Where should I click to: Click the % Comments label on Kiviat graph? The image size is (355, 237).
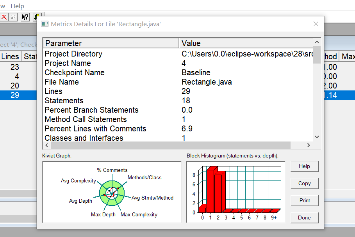112,170
